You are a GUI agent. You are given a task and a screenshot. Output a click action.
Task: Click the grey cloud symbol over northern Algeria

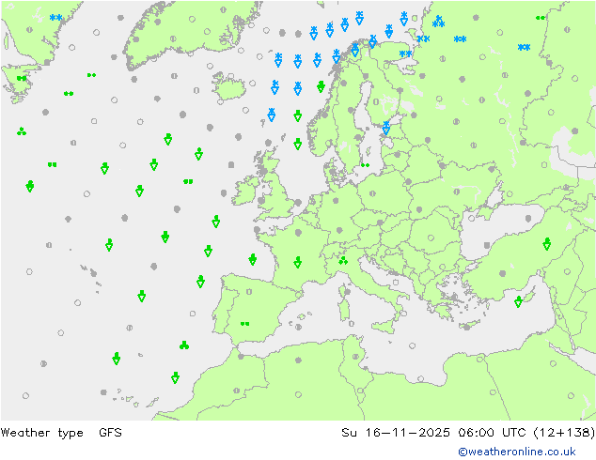click(x=298, y=360)
